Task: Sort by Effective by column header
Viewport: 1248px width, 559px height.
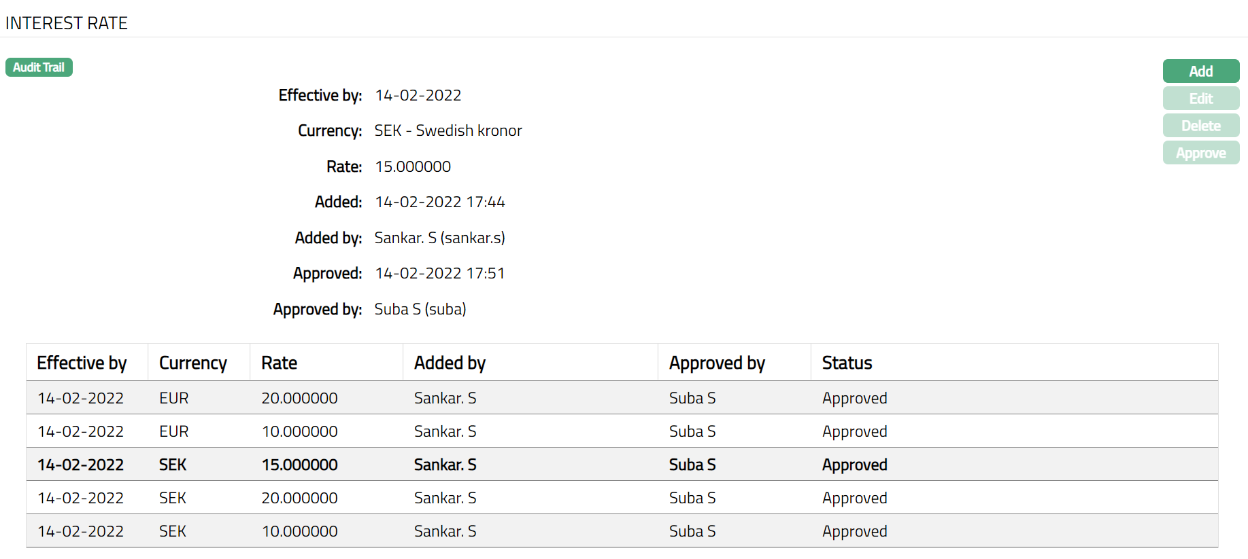Action: (x=82, y=363)
